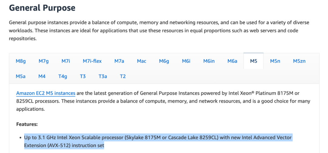The height and width of the screenshot is (153, 328).
Task: Open the T3a tab
Action: point(103,76)
